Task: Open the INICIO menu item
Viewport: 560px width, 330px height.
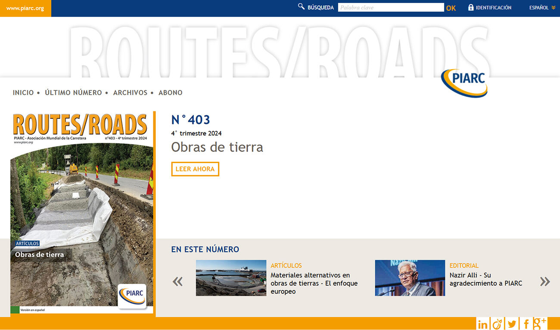Action: click(23, 93)
